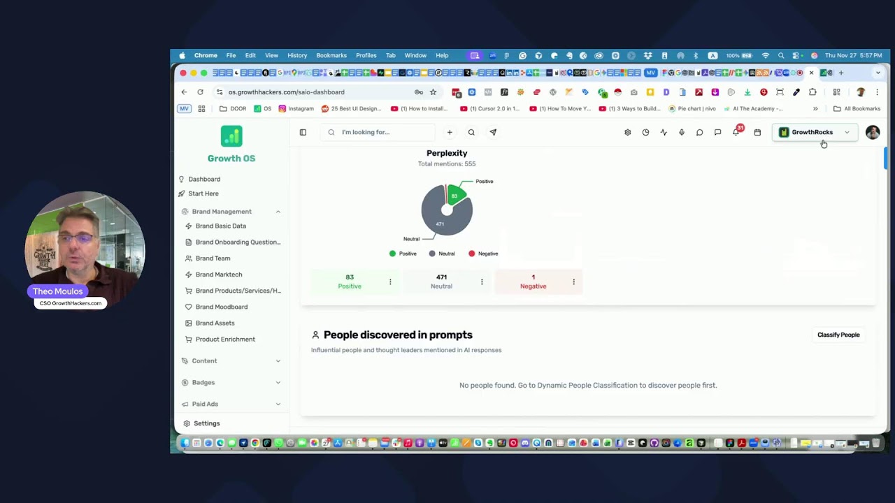Open the View menu
Viewport: 895px width, 503px height.
pyautogui.click(x=271, y=55)
